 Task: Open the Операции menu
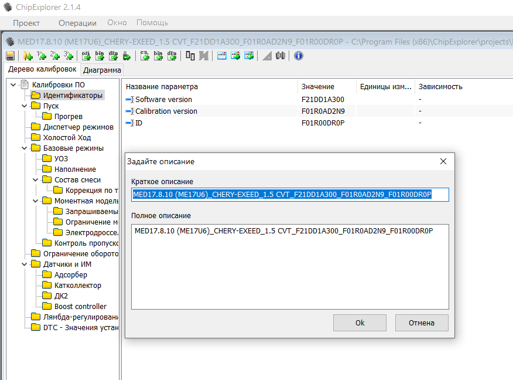coord(77,23)
